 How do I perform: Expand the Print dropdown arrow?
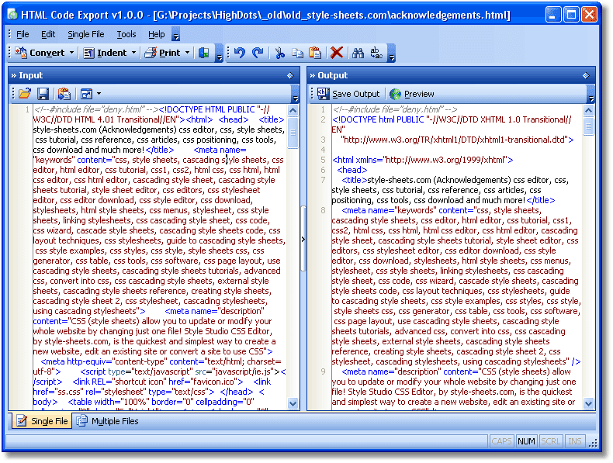coord(187,53)
